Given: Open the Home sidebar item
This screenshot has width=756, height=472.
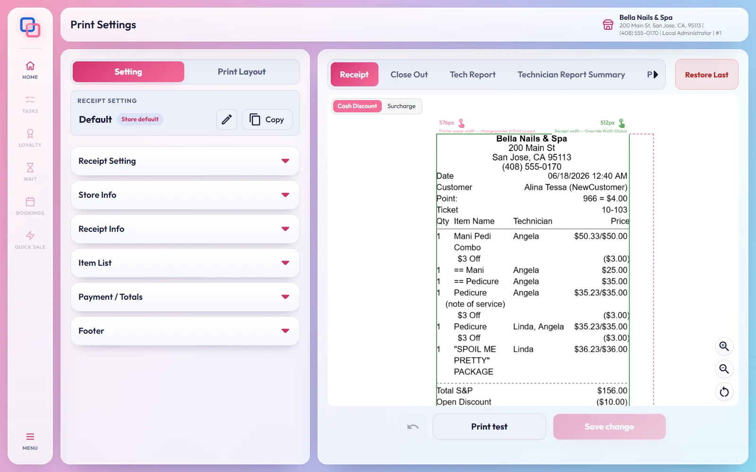Looking at the screenshot, I should (x=30, y=70).
